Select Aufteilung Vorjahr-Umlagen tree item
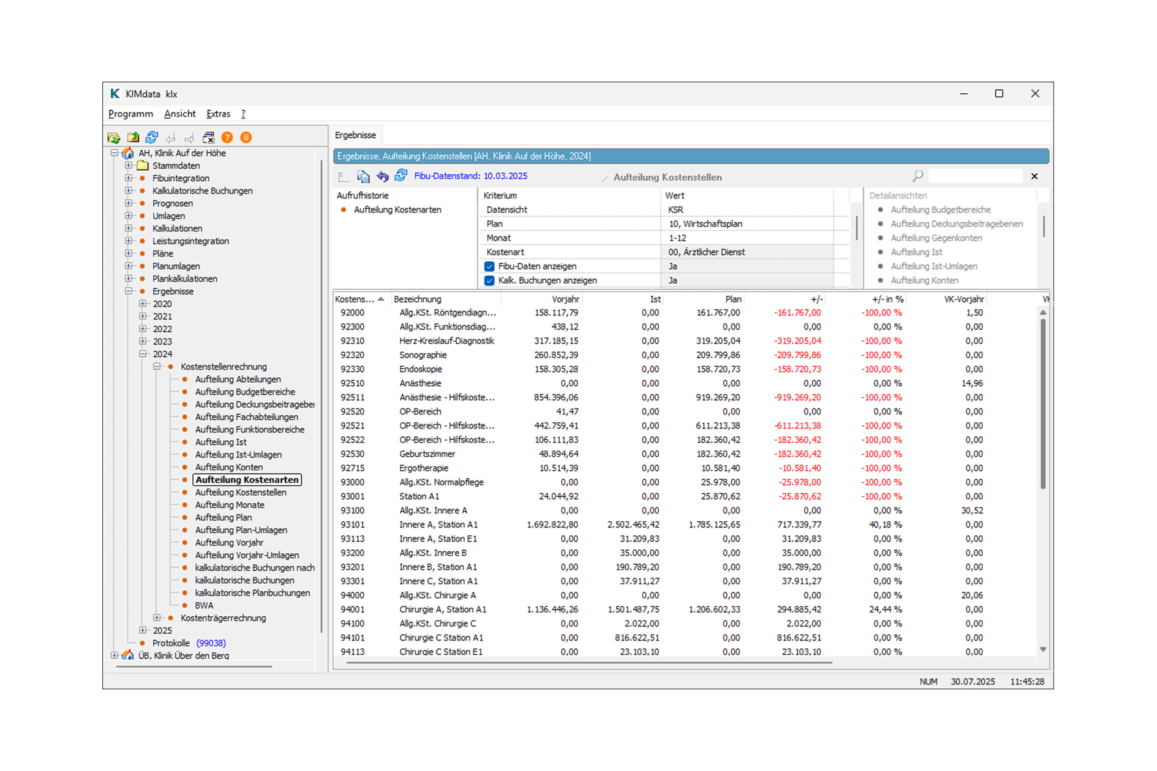 tap(247, 555)
